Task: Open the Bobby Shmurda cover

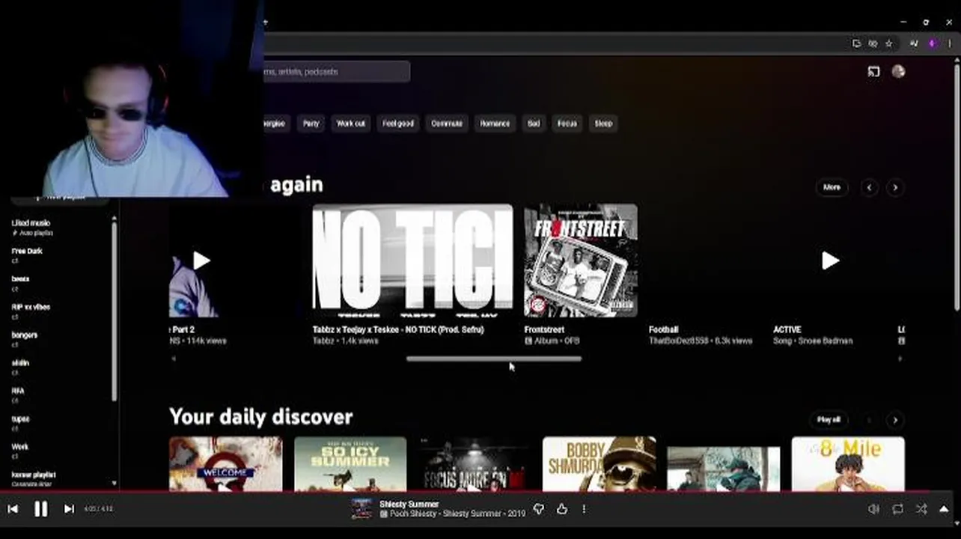Action: tap(600, 464)
